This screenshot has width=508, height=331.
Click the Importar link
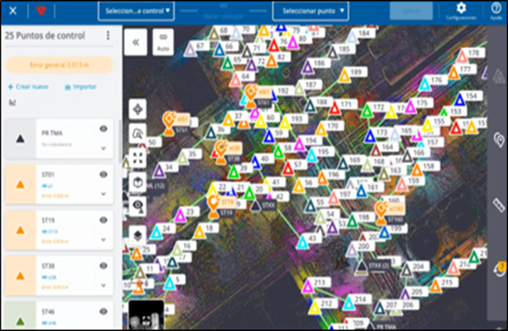pyautogui.click(x=81, y=87)
